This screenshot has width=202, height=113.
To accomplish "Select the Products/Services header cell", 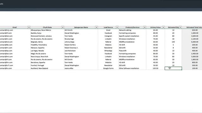I will click(x=133, y=27).
